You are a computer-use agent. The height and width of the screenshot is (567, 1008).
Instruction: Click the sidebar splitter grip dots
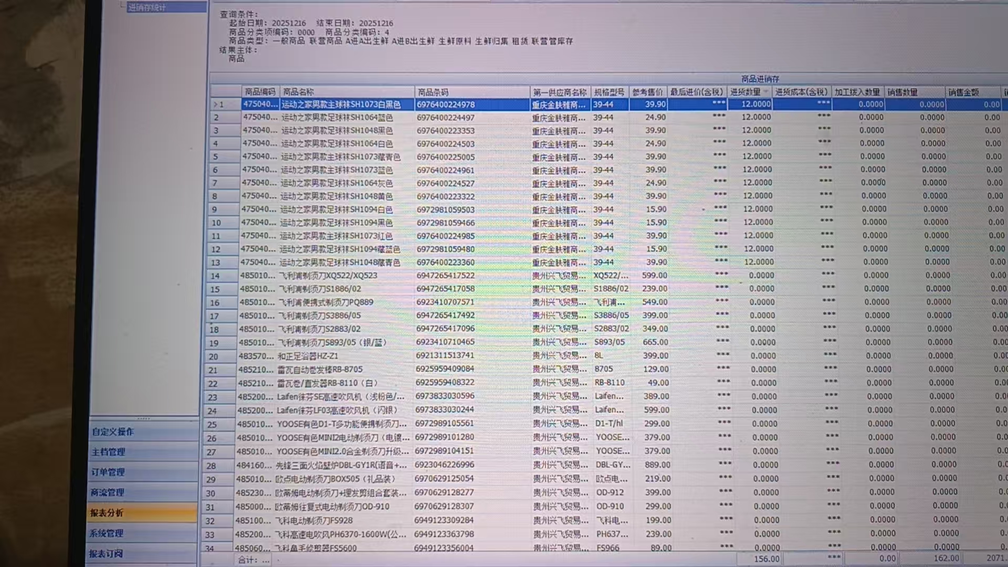143,418
